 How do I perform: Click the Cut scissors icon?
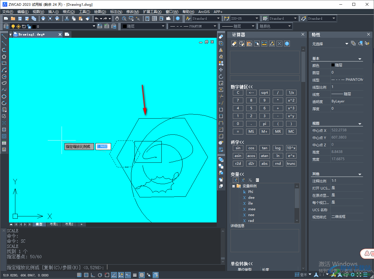67,18
